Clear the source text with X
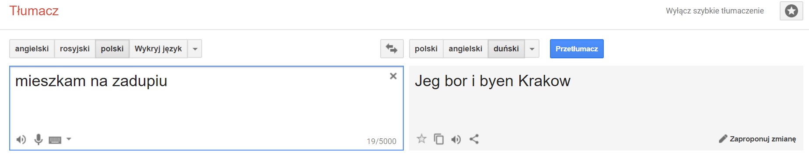Image resolution: width=809 pixels, height=161 pixels. [393, 76]
